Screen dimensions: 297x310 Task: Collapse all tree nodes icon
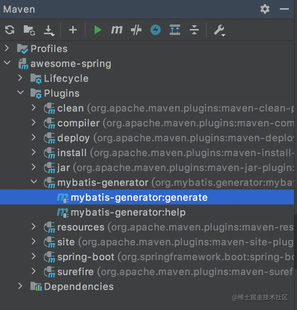(194, 30)
